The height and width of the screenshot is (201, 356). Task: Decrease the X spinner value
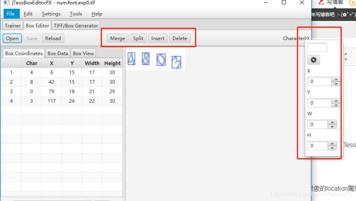(336, 84)
